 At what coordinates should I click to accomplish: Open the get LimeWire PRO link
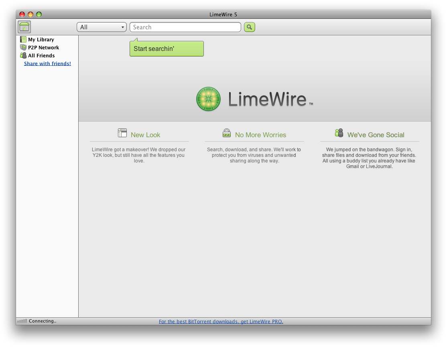tap(221, 321)
